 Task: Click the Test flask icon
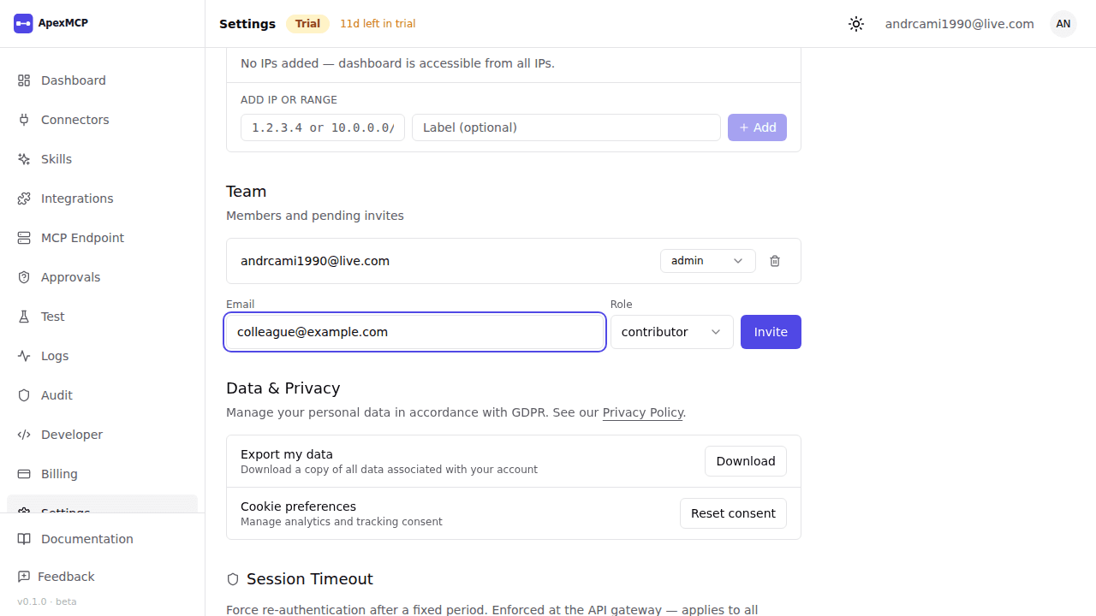(24, 317)
